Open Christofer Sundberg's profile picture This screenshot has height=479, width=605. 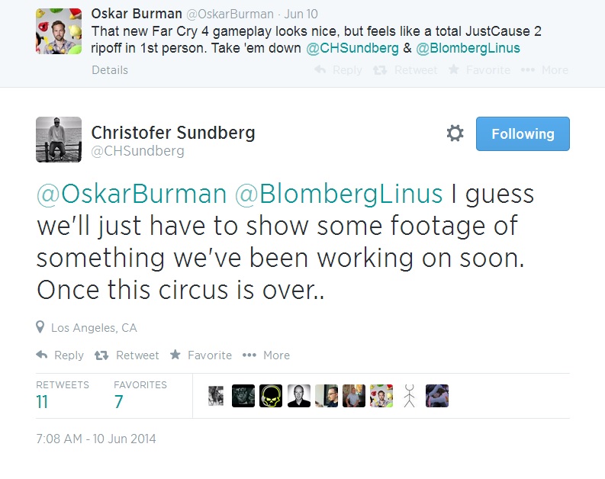pyautogui.click(x=59, y=140)
